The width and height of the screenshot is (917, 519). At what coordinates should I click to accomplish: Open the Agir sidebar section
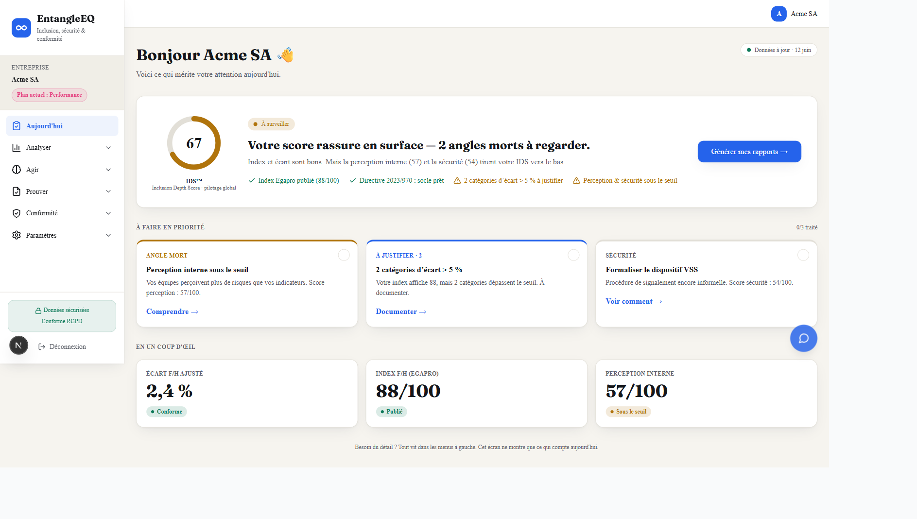click(62, 170)
